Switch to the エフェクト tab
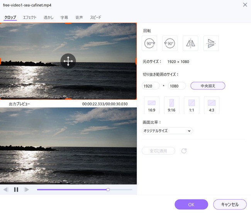 (x=30, y=17)
